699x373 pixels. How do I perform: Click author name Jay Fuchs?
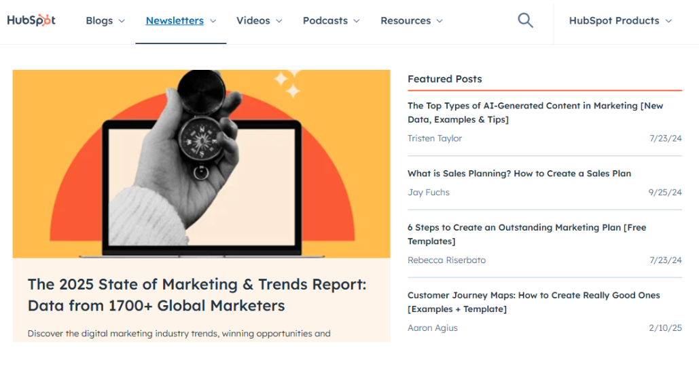point(429,193)
